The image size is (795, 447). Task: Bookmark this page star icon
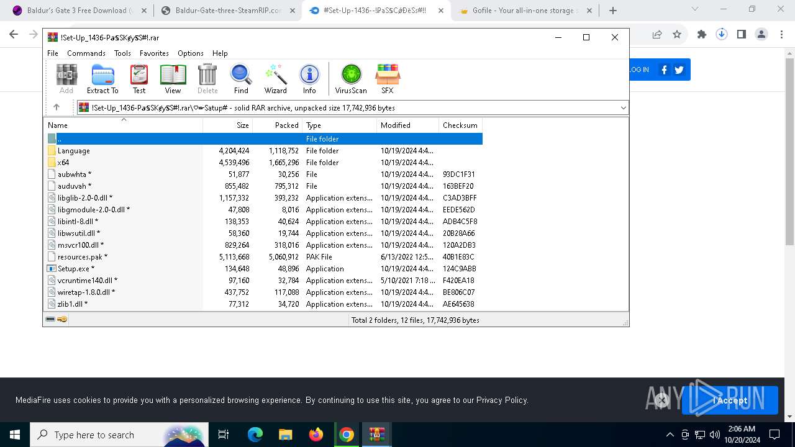tap(677, 35)
